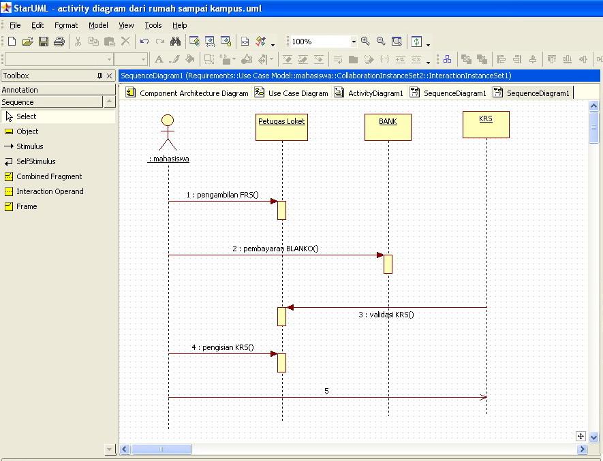Click the Send to Back icon
This screenshot has width=603, height=461.
point(482,59)
